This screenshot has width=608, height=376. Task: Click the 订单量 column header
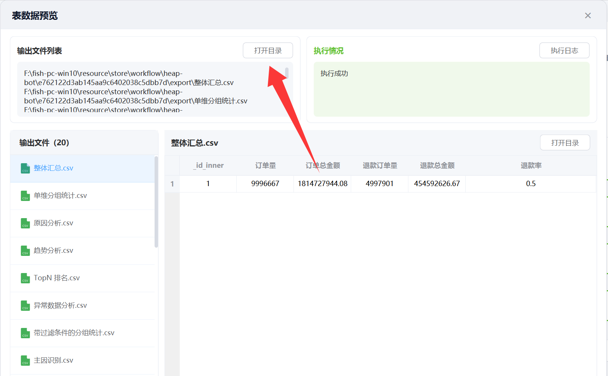(x=265, y=166)
